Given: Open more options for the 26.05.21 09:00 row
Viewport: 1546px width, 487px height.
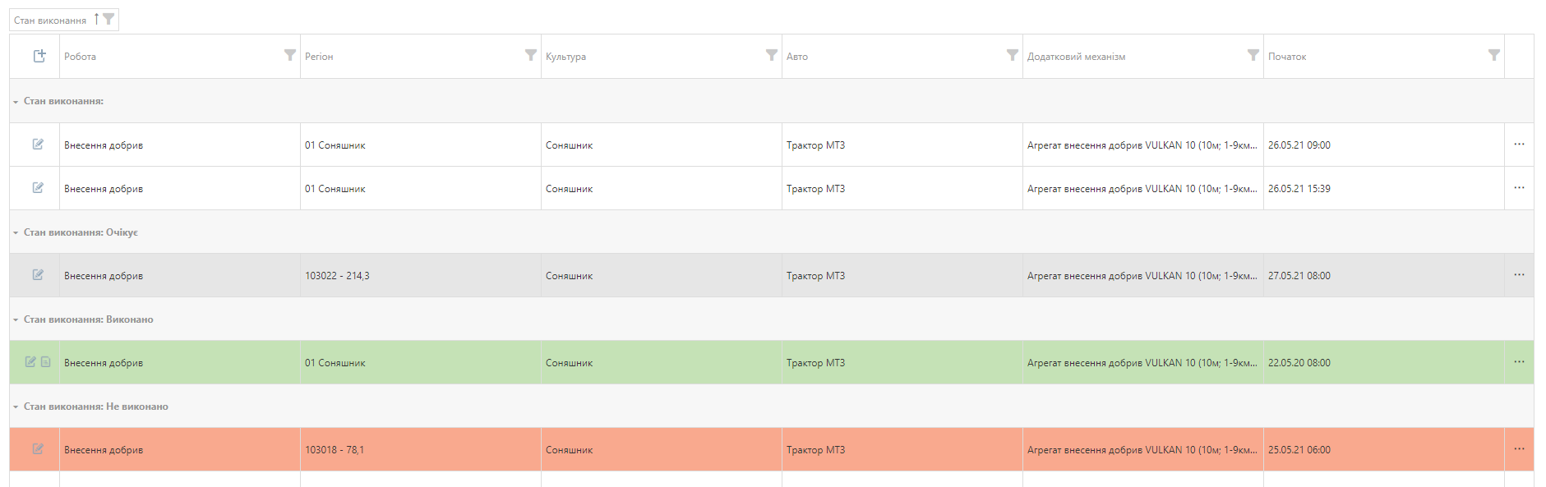Looking at the screenshot, I should click(x=1519, y=145).
